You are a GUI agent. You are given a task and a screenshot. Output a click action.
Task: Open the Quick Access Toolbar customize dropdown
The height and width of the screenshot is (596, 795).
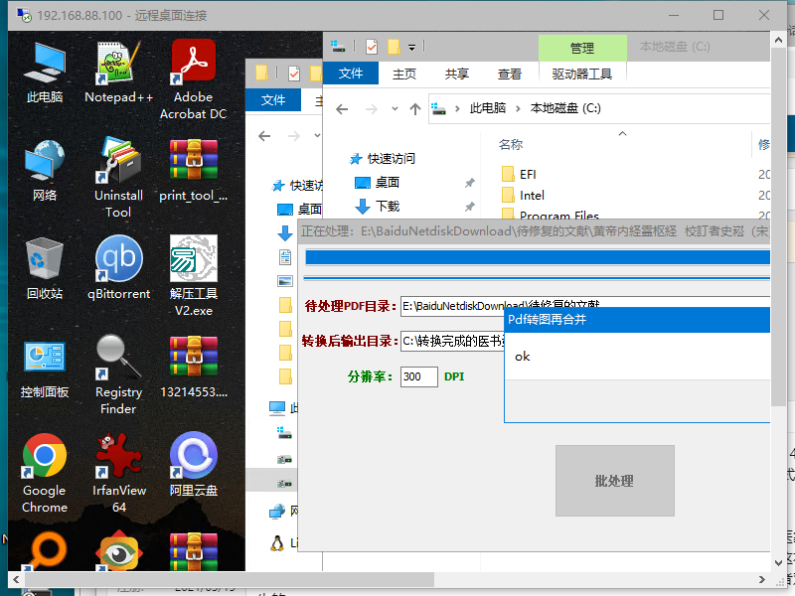coord(411,47)
